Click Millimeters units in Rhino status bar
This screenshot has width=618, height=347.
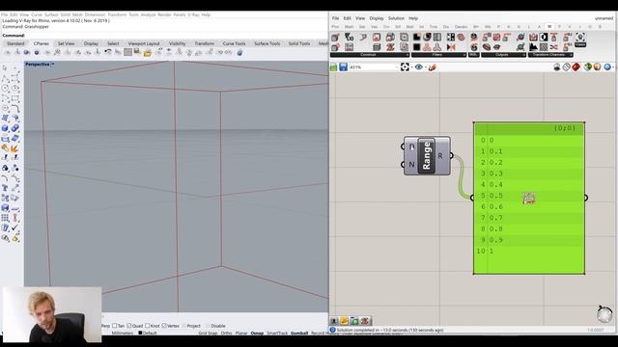point(123,334)
